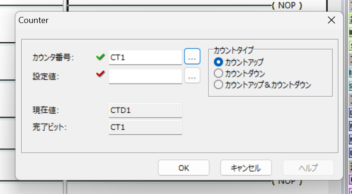The width and height of the screenshot is (352, 194).
Task: Select the NOP coil below the dialog
Action: coord(287,182)
